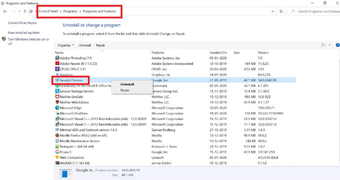The width and height of the screenshot is (340, 180).
Task: Click the CPUID CPU-Z 1.91 icon
Action: pyautogui.click(x=57, y=69)
